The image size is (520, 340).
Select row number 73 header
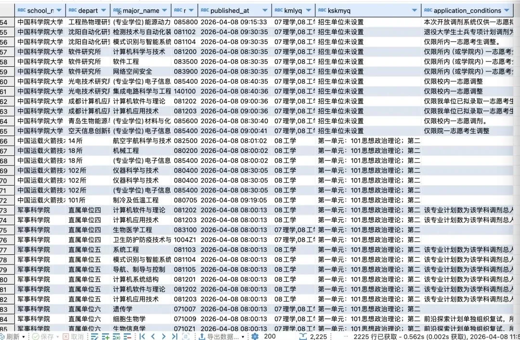click(x=7, y=210)
